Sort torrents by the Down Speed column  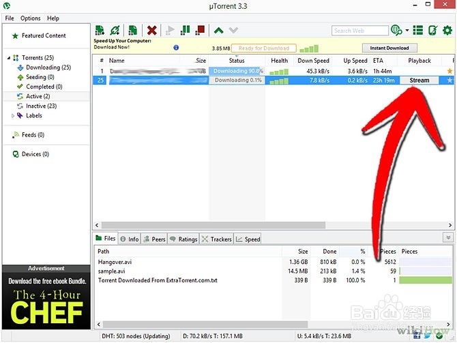click(313, 61)
